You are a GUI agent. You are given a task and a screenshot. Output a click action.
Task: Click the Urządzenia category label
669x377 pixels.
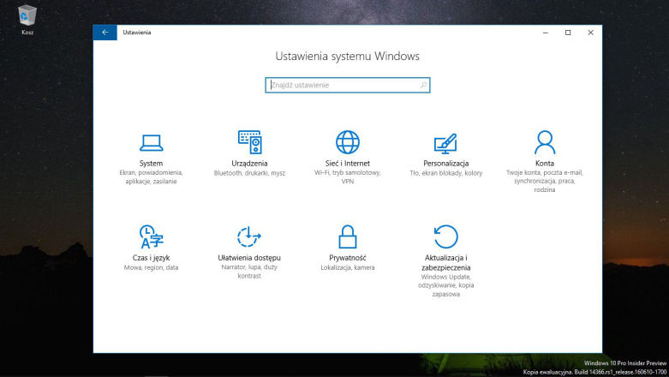coord(249,164)
